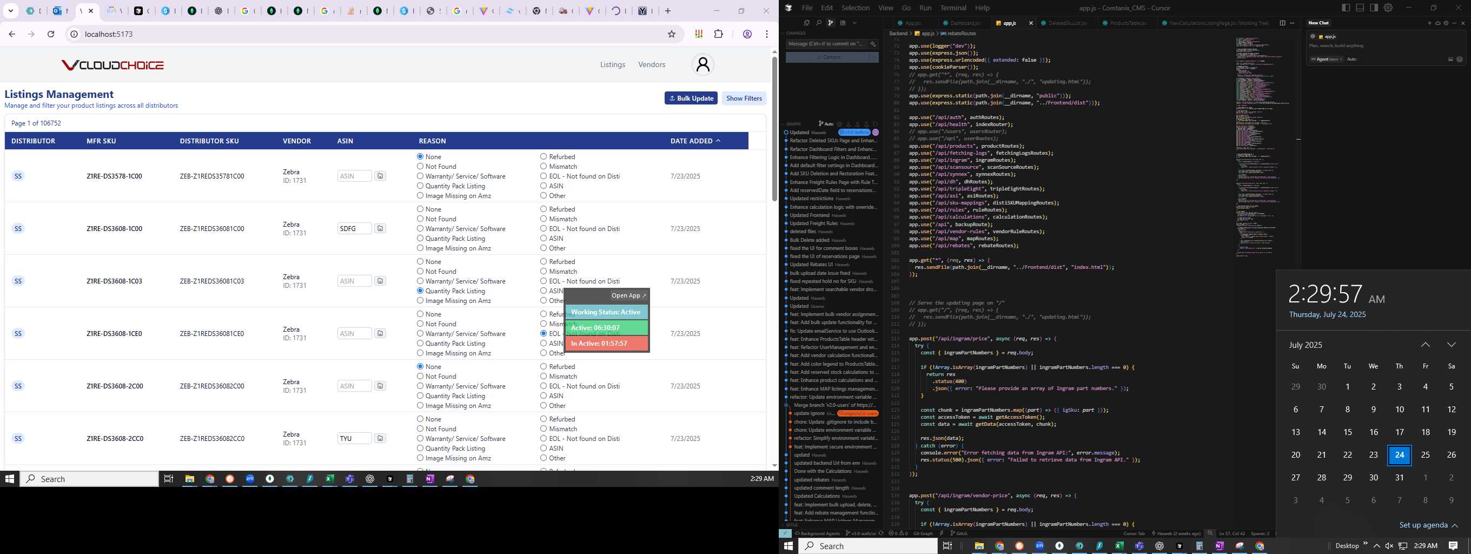Open the Vendors nav link
This screenshot has height=554, width=1471.
point(652,64)
